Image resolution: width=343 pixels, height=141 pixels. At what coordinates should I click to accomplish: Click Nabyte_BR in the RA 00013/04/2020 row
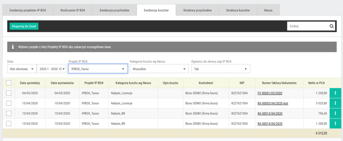click(x=118, y=113)
